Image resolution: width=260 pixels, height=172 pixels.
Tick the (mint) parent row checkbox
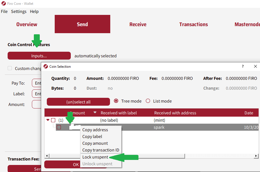(x=53, y=120)
